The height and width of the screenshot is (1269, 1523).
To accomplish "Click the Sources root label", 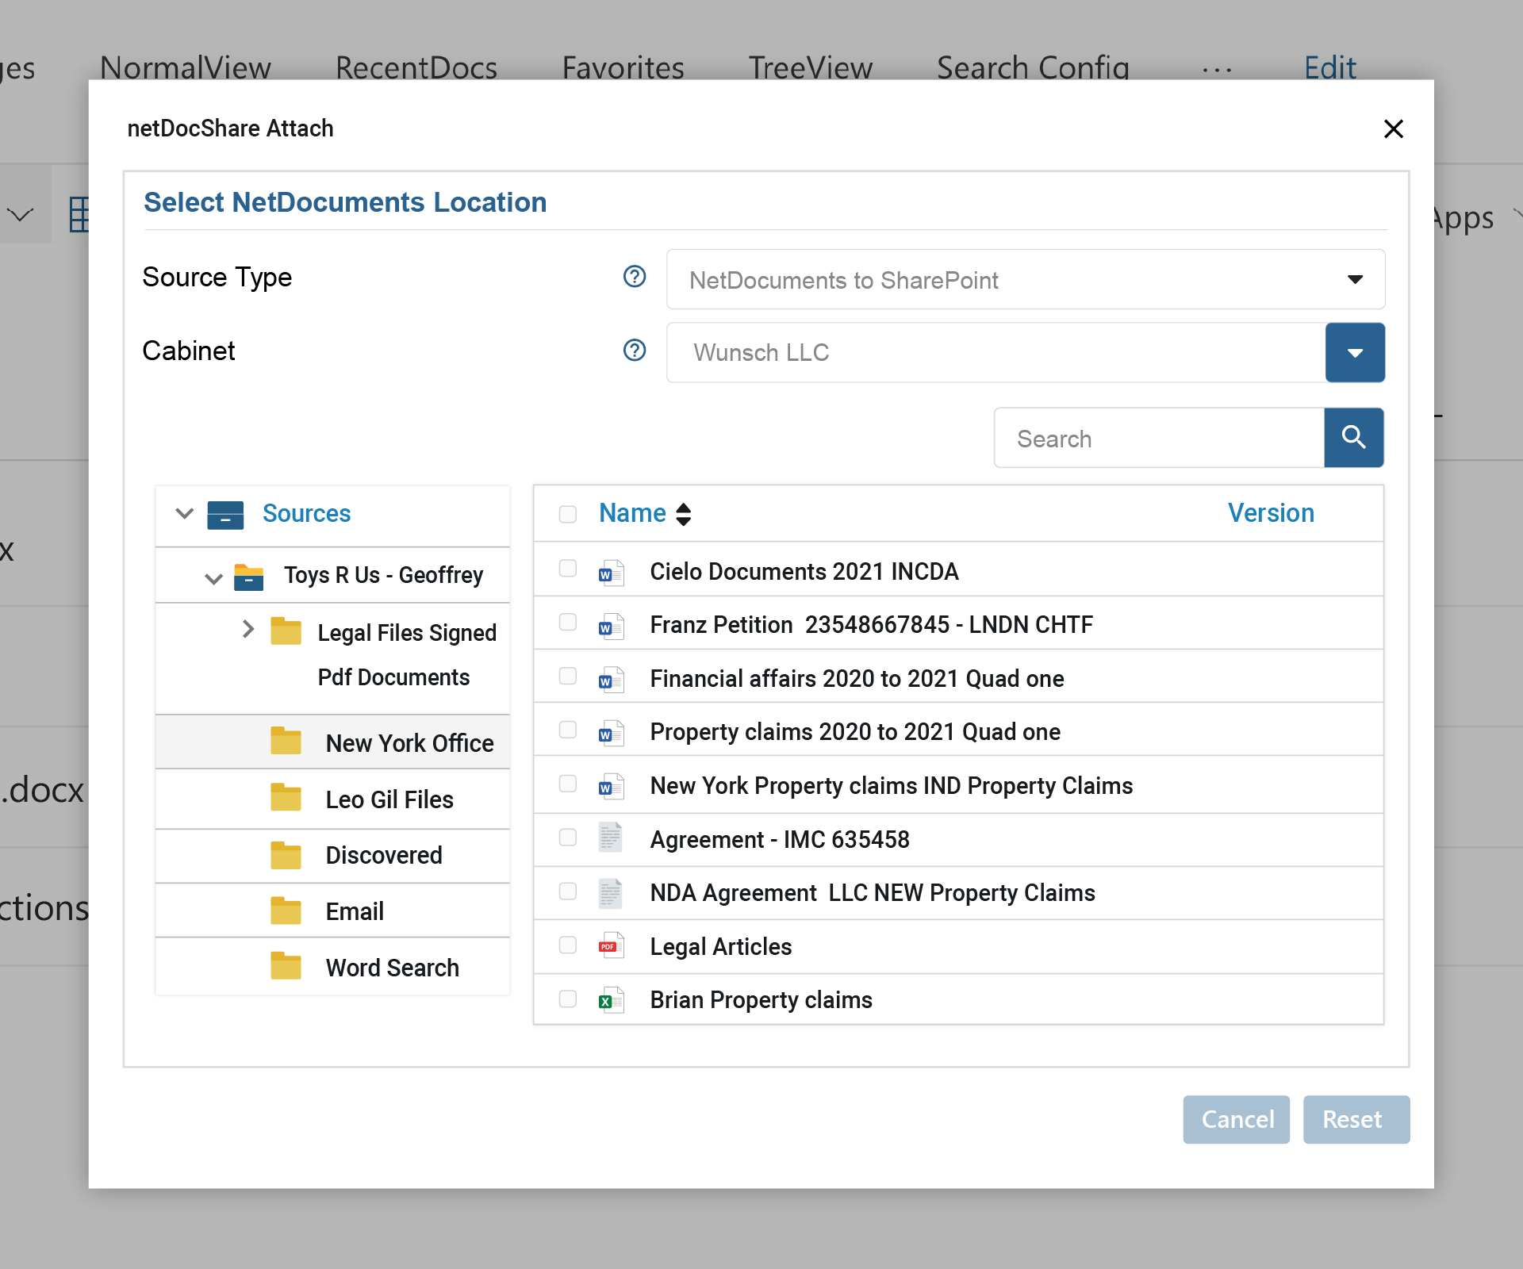I will coord(306,513).
